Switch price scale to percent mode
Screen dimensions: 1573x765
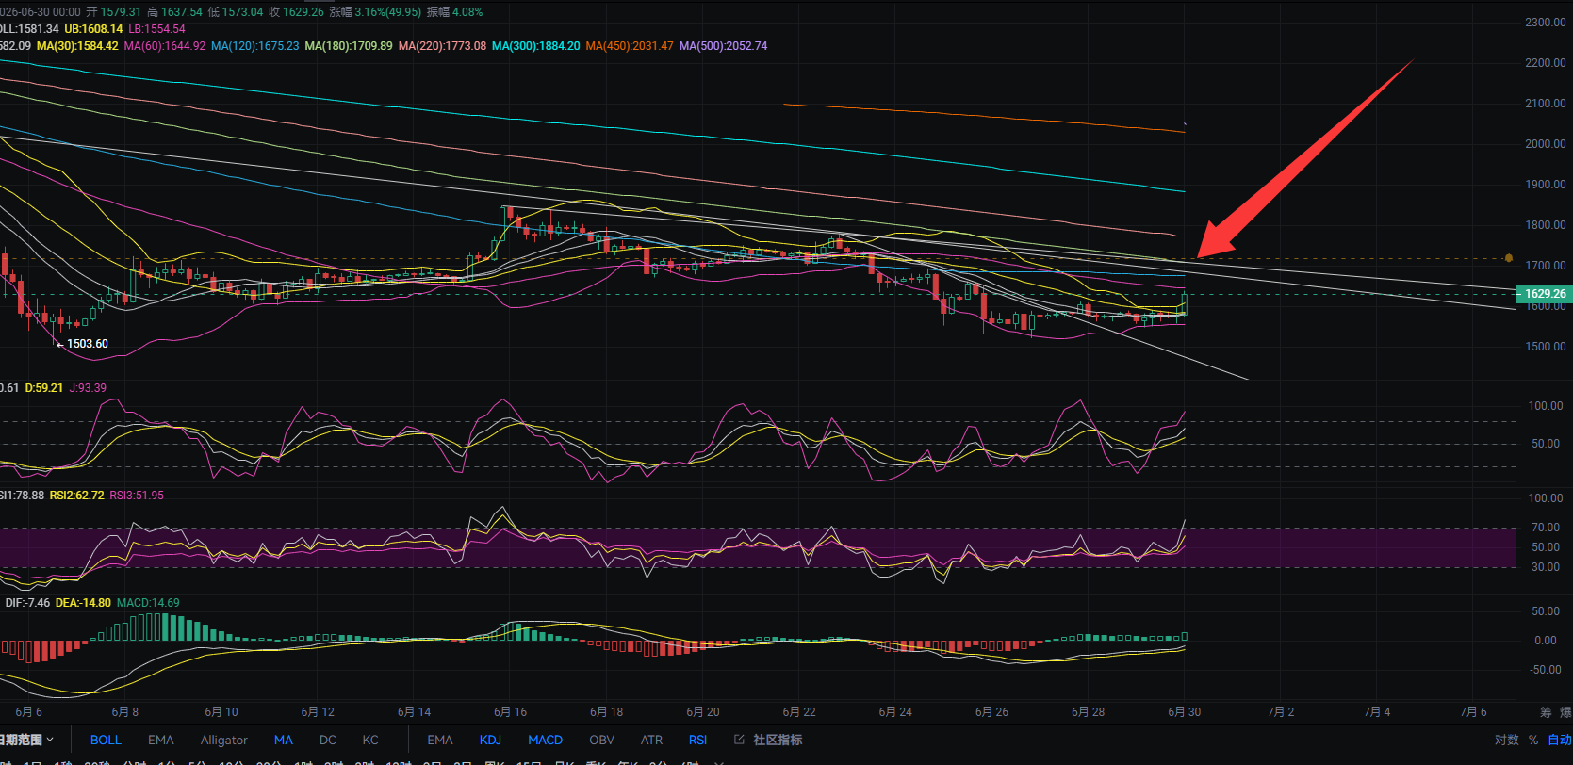[1533, 740]
